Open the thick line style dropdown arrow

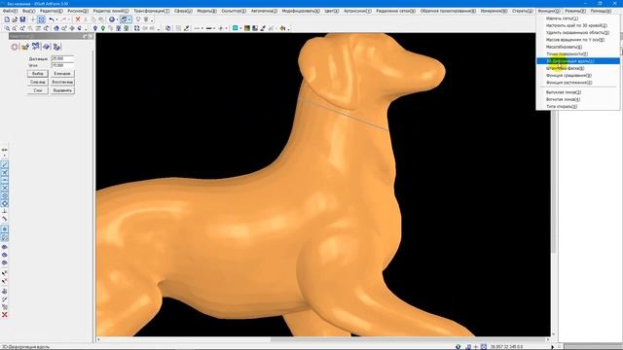(x=214, y=28)
